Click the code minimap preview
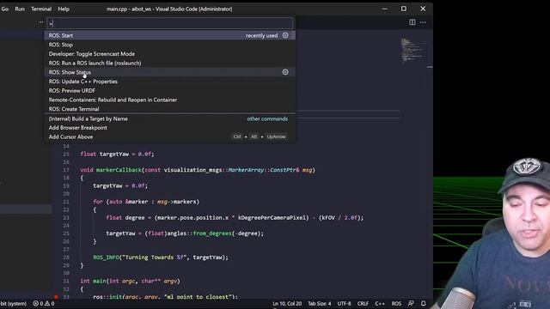 point(412,50)
